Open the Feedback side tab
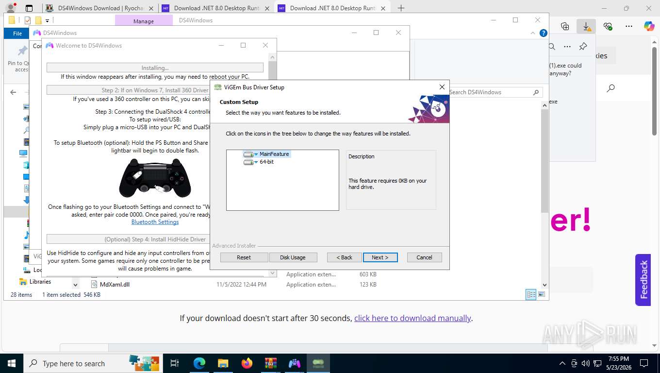Viewport: 660px width, 373px height. pyautogui.click(x=643, y=280)
